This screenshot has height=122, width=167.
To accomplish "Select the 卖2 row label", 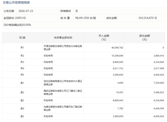I will pyautogui.click(x=22, y=93).
